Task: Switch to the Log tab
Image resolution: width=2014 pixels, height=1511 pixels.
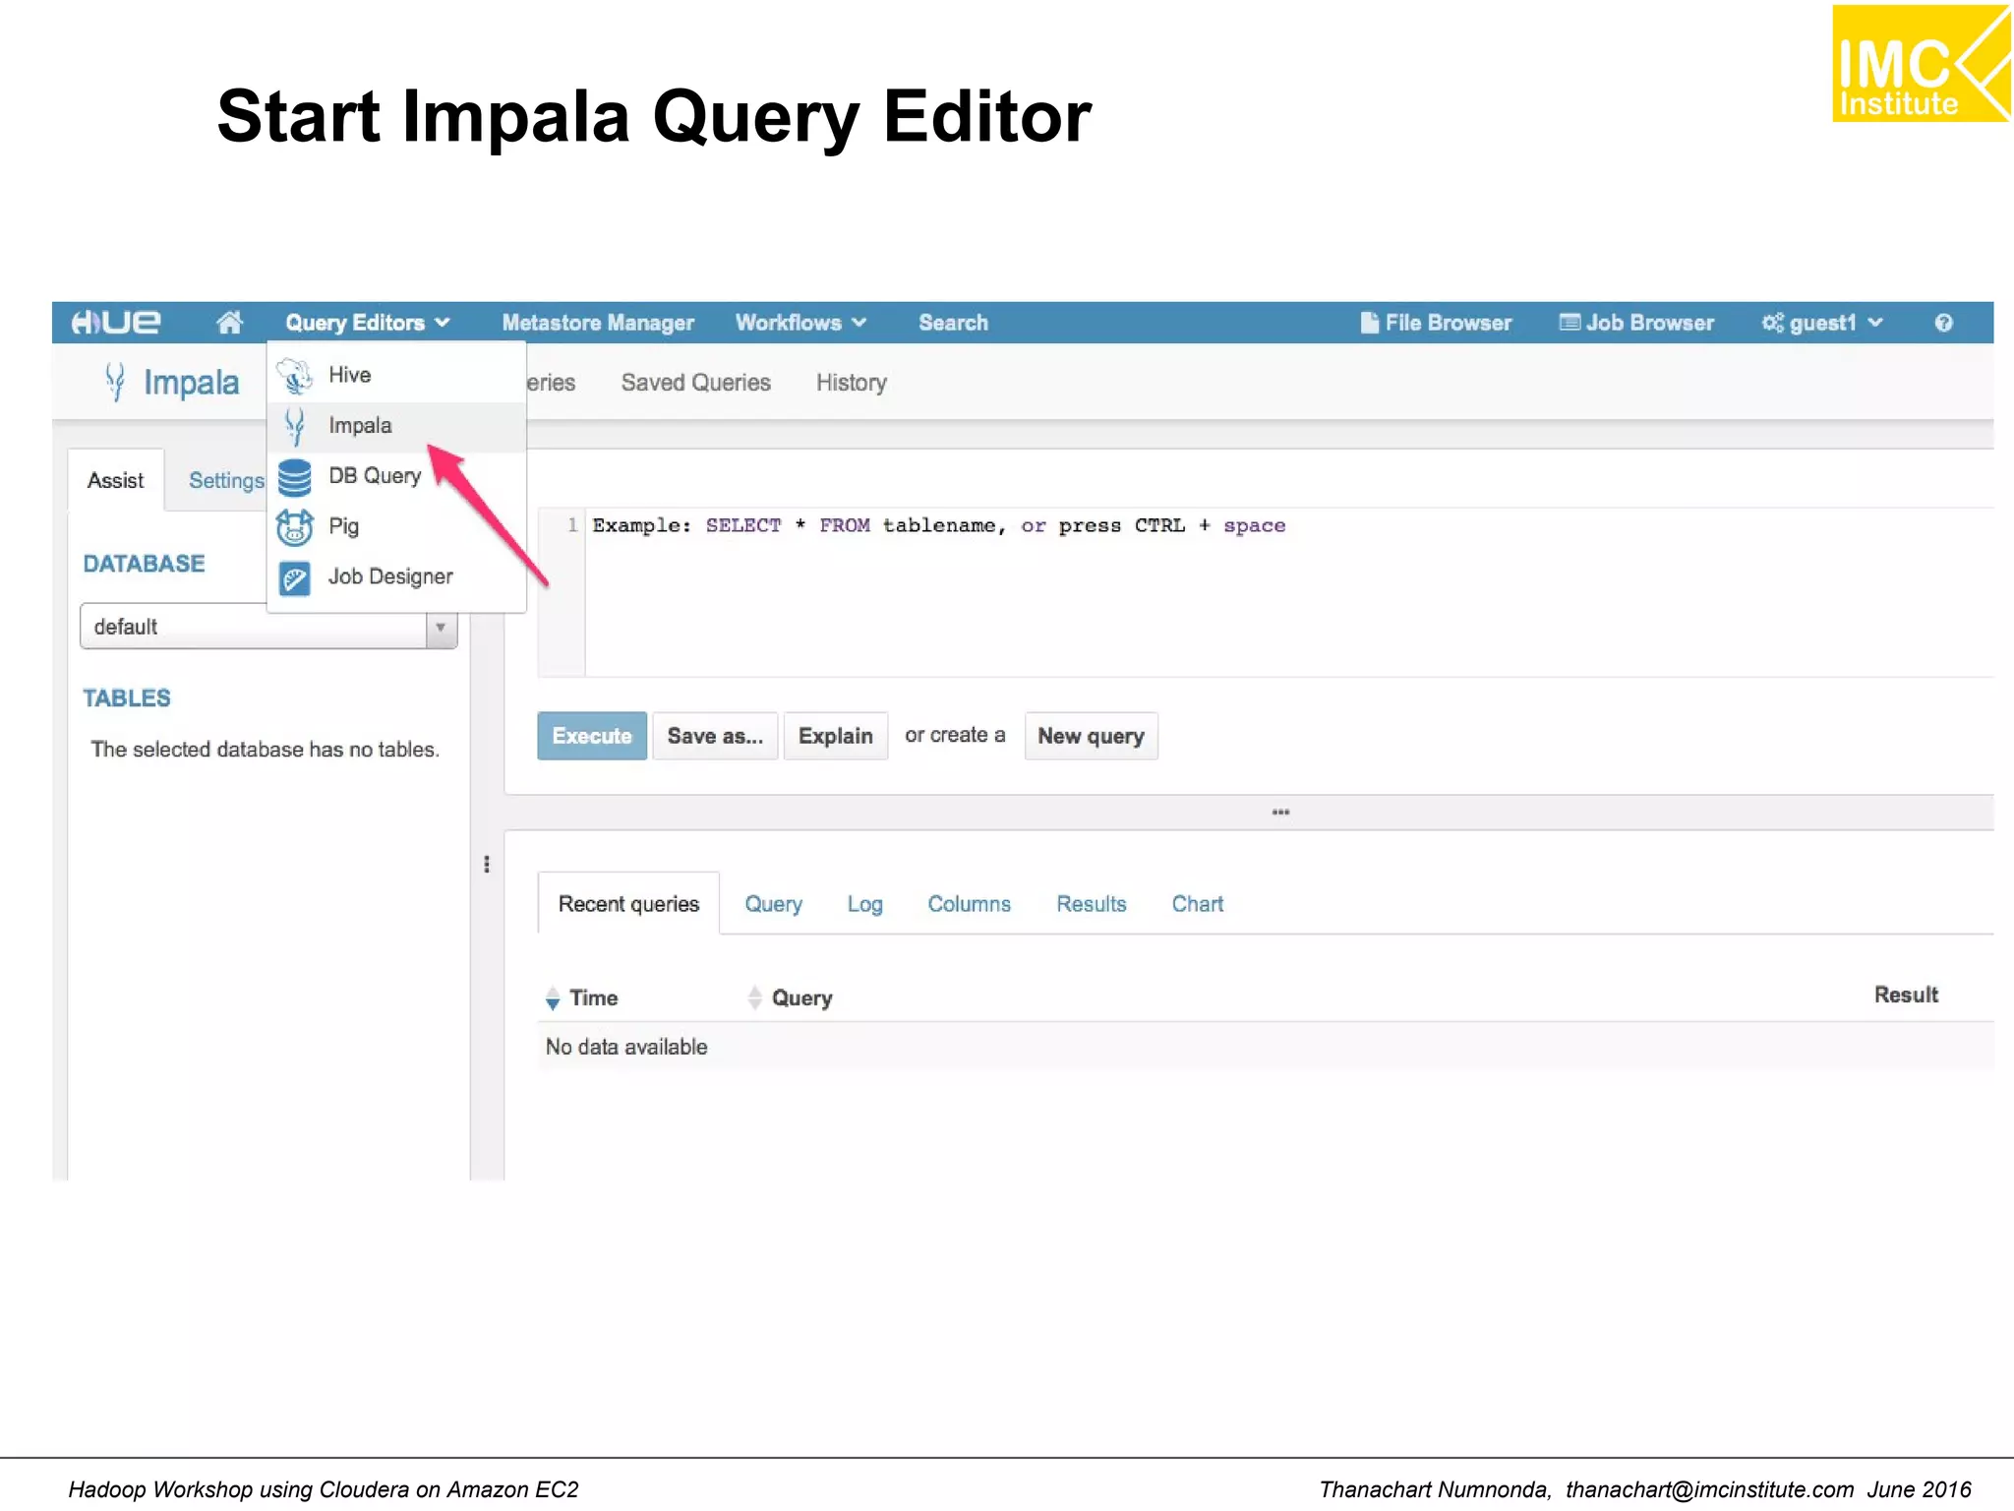Action: click(864, 903)
